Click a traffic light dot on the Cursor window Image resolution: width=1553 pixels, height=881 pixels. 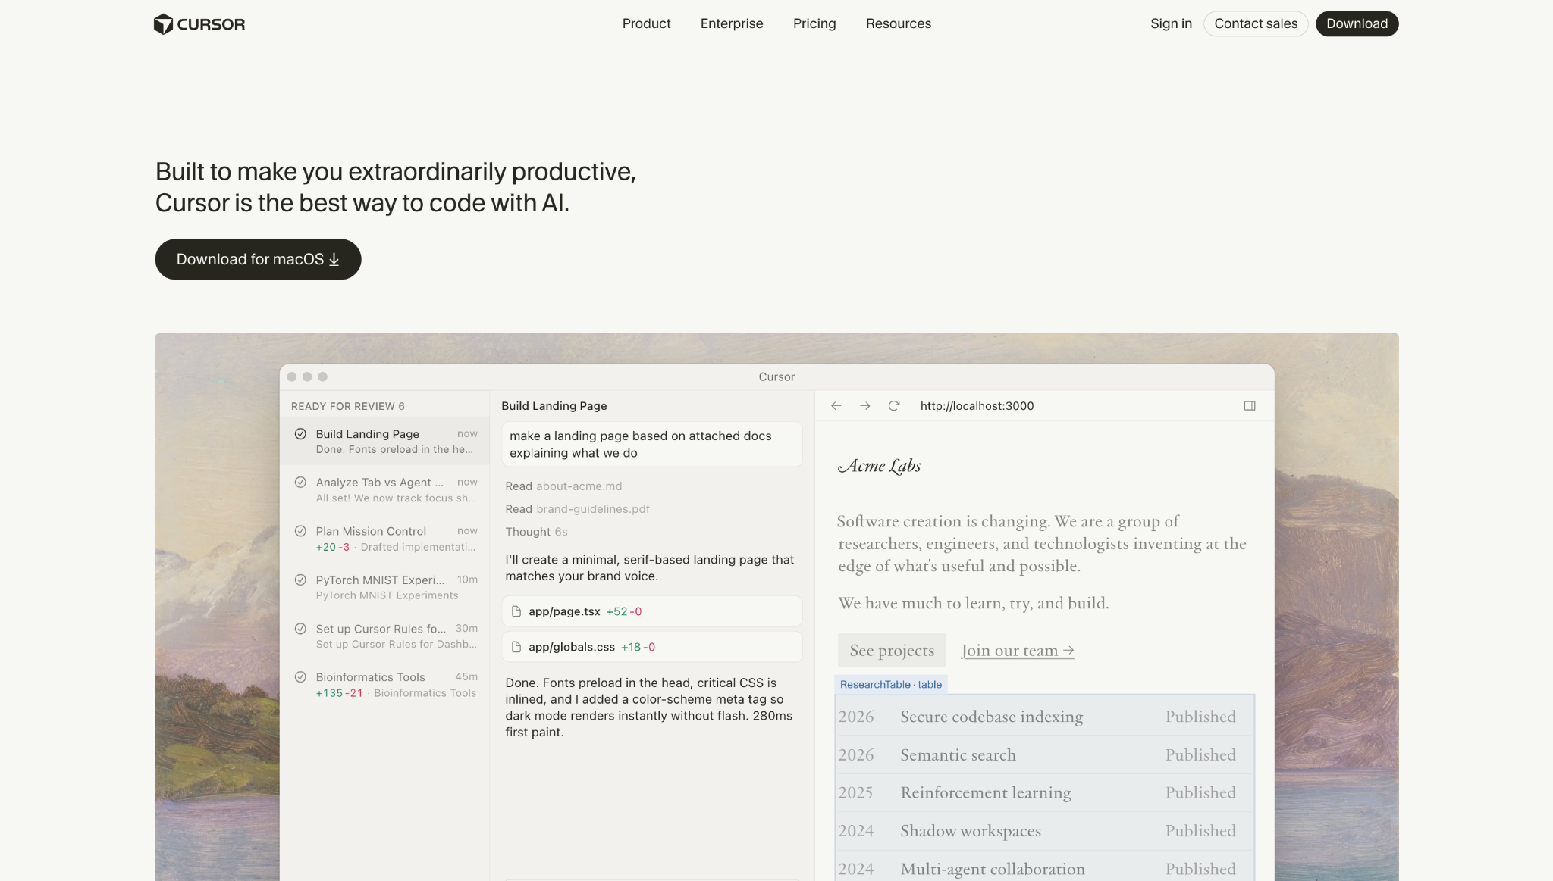[293, 376]
